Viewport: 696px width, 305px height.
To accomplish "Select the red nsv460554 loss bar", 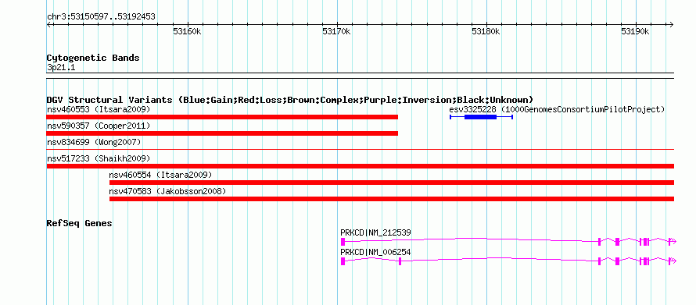I will pyautogui.click(x=392, y=183).
